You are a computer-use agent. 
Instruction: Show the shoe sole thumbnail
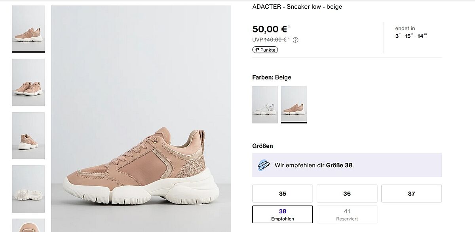point(28,189)
